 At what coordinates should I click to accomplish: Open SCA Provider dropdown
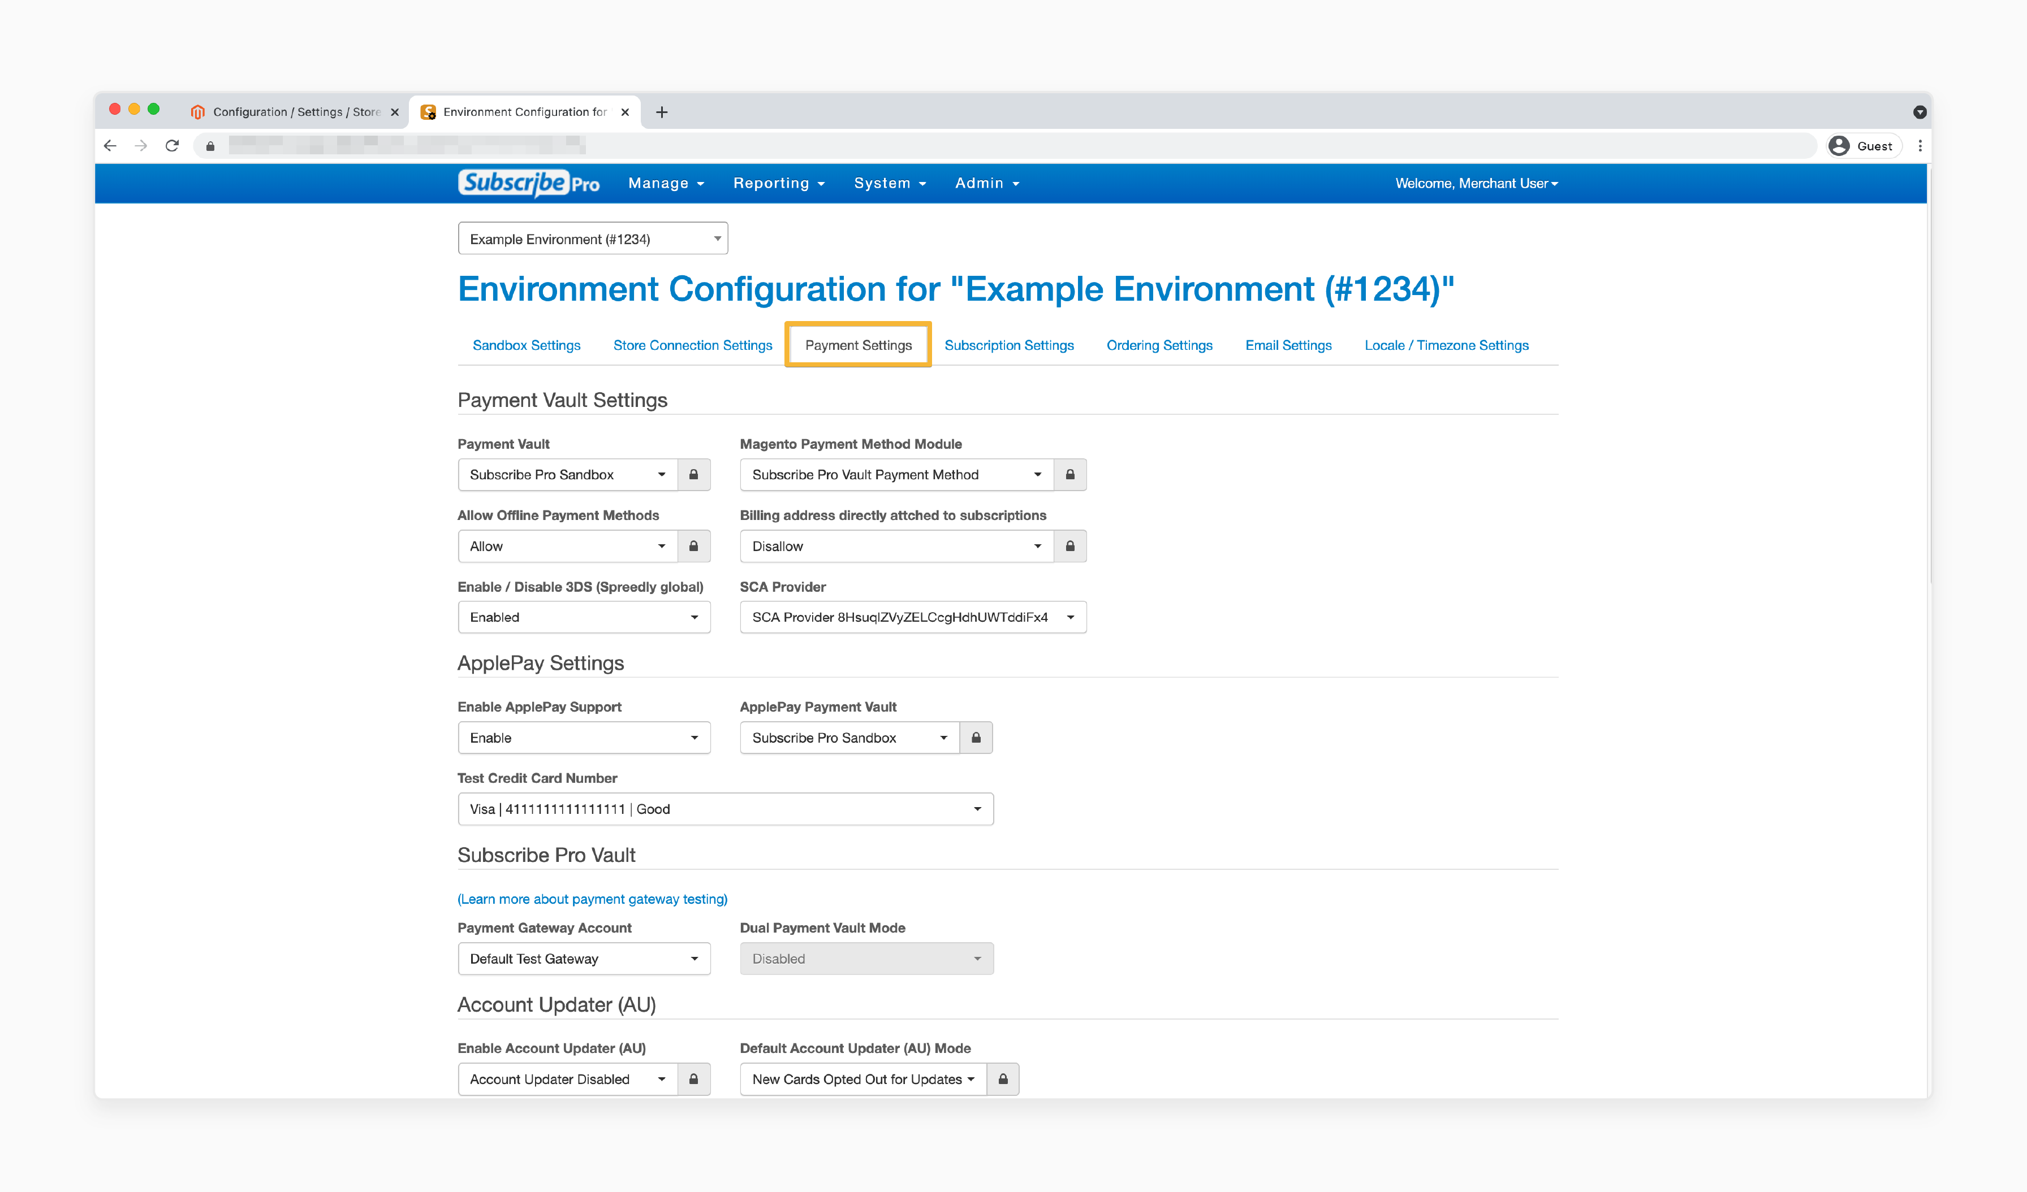(x=913, y=617)
